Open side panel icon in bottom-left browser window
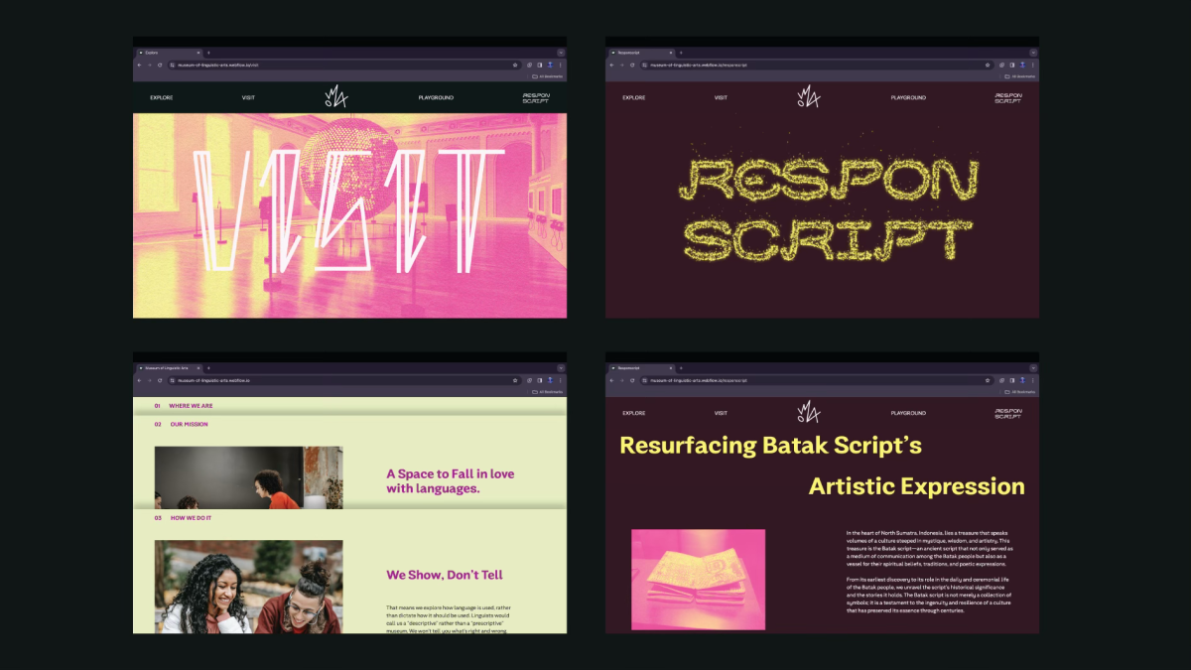 (539, 380)
